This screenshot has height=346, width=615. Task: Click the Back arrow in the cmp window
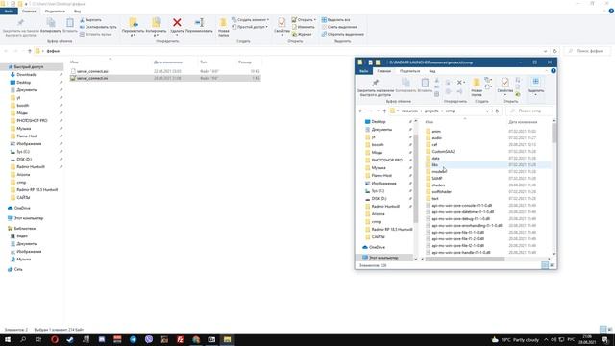(361, 111)
